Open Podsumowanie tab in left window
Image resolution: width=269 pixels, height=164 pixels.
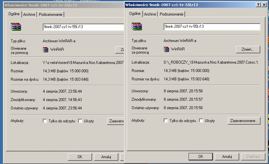click(x=51, y=15)
